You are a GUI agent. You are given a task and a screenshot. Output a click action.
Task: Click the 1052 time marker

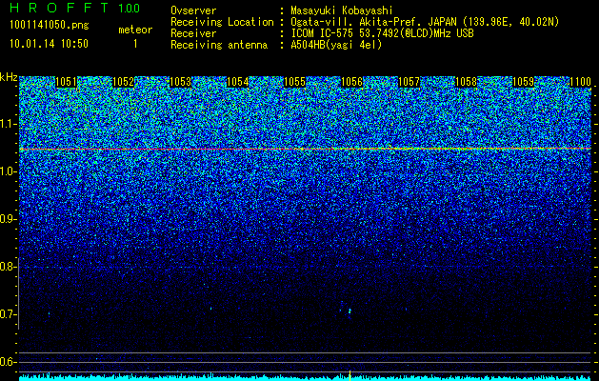pos(124,82)
